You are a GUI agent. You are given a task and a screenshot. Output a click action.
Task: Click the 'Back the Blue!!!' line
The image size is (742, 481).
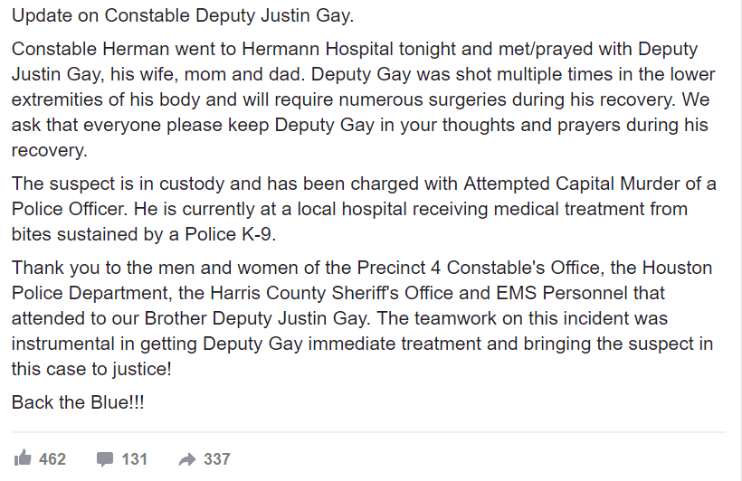[78, 402]
